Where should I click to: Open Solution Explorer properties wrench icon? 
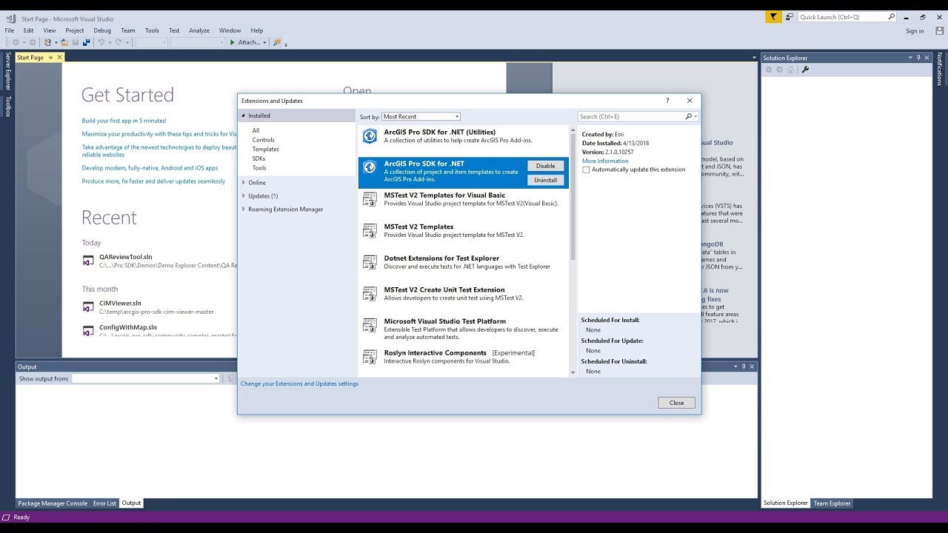pyautogui.click(x=806, y=70)
